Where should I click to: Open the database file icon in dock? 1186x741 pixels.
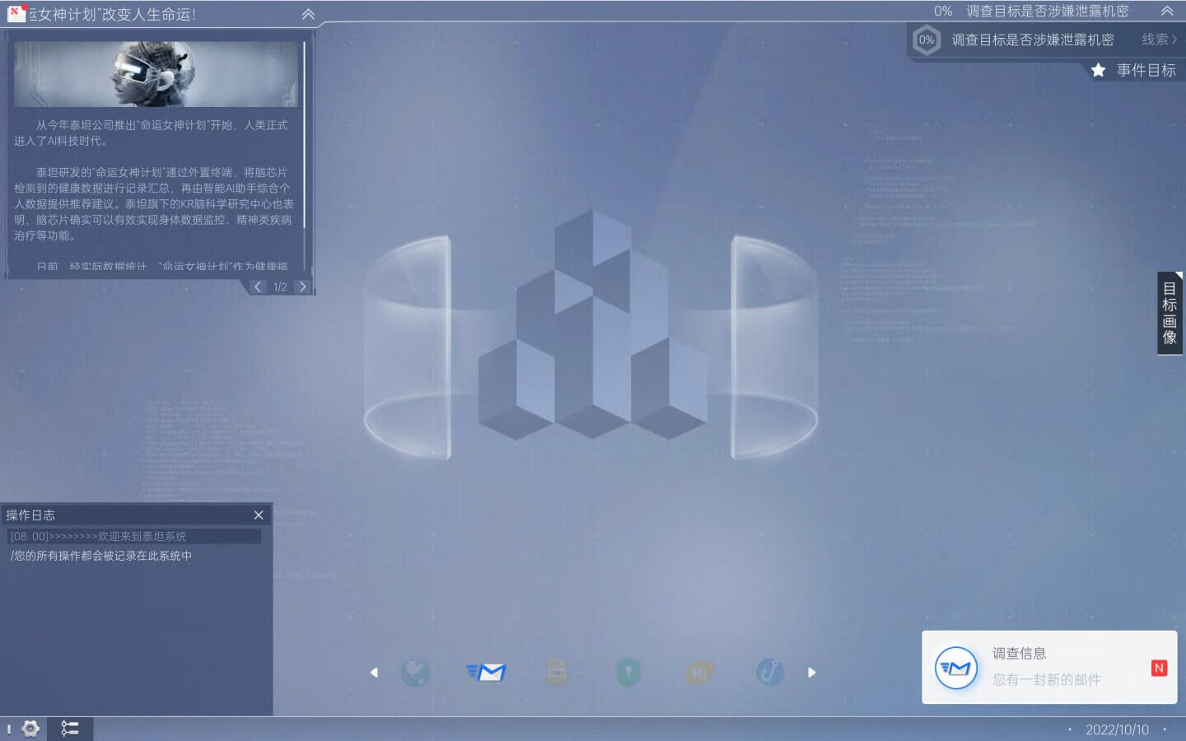coord(557,672)
